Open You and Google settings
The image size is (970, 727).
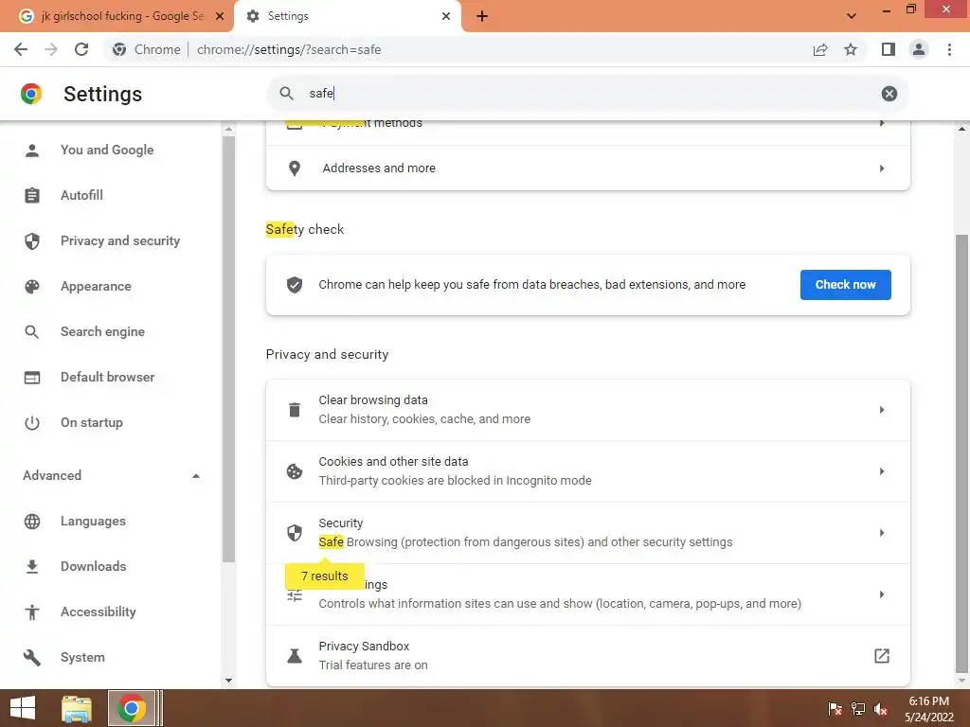107,151
